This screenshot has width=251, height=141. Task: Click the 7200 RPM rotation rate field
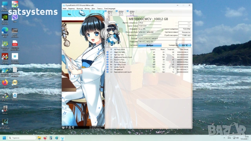tap(185, 29)
